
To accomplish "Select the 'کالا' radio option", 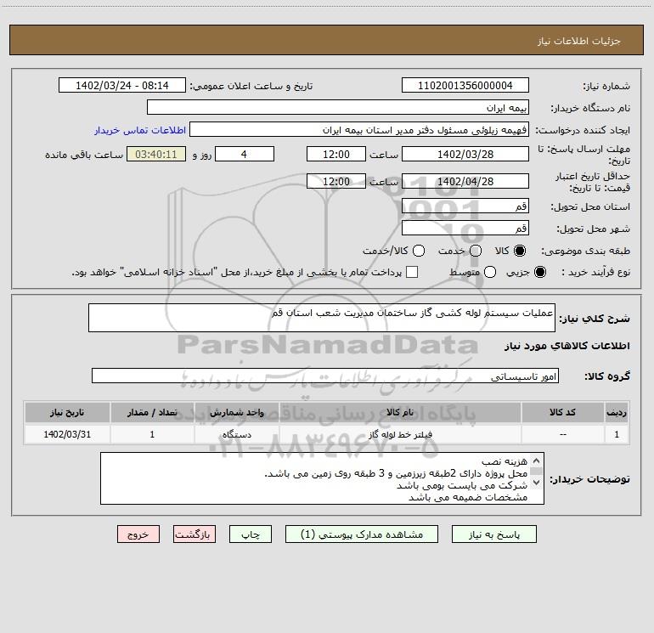I will pyautogui.click(x=520, y=251).
